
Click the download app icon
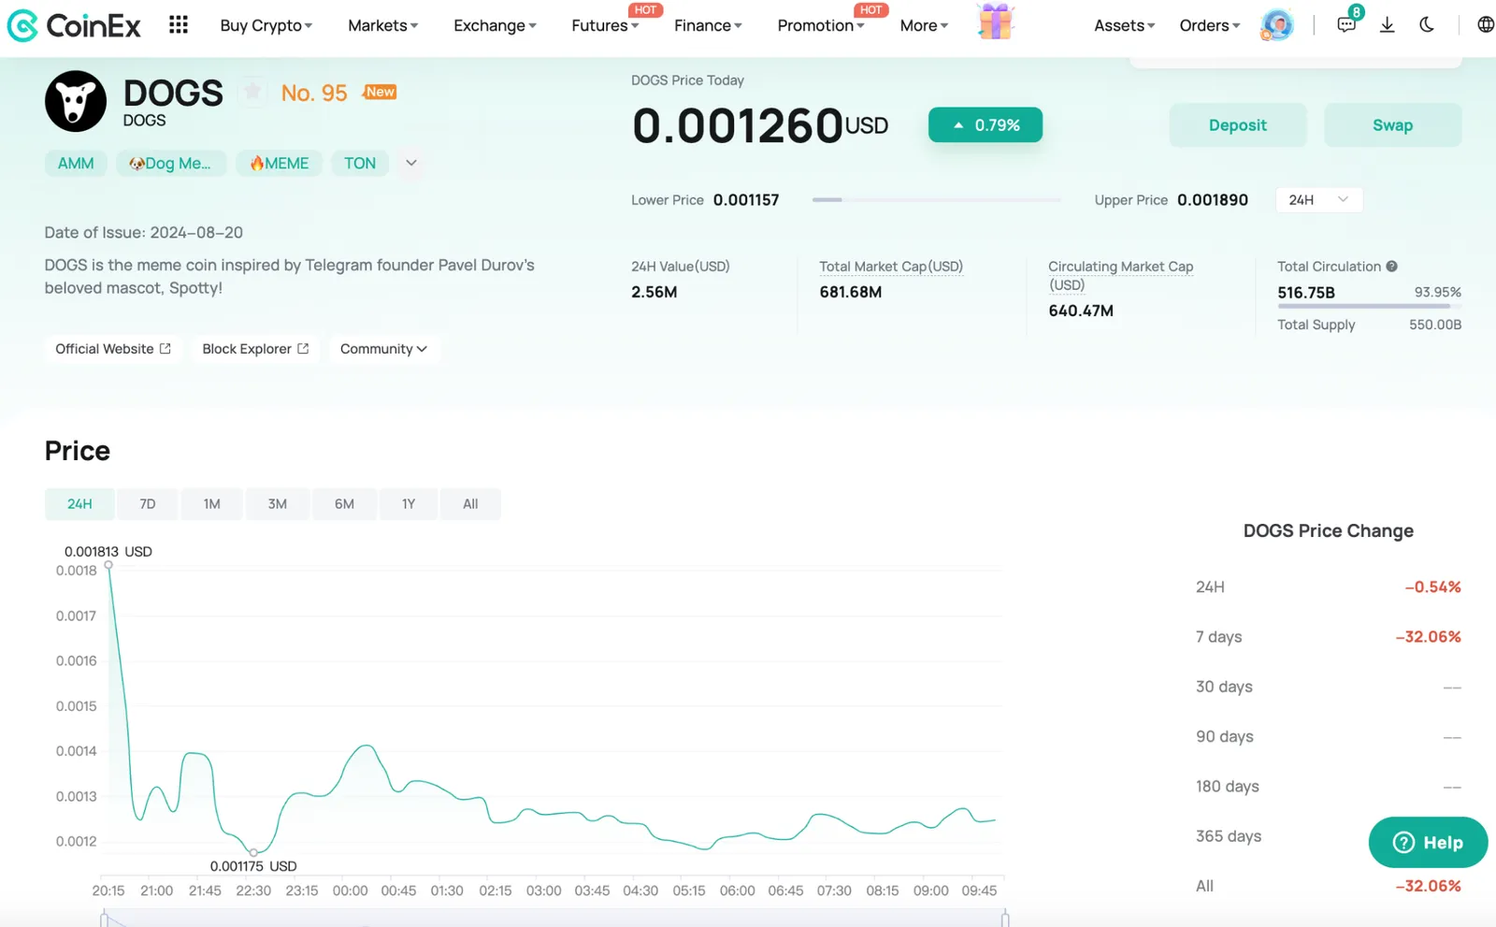click(1388, 25)
